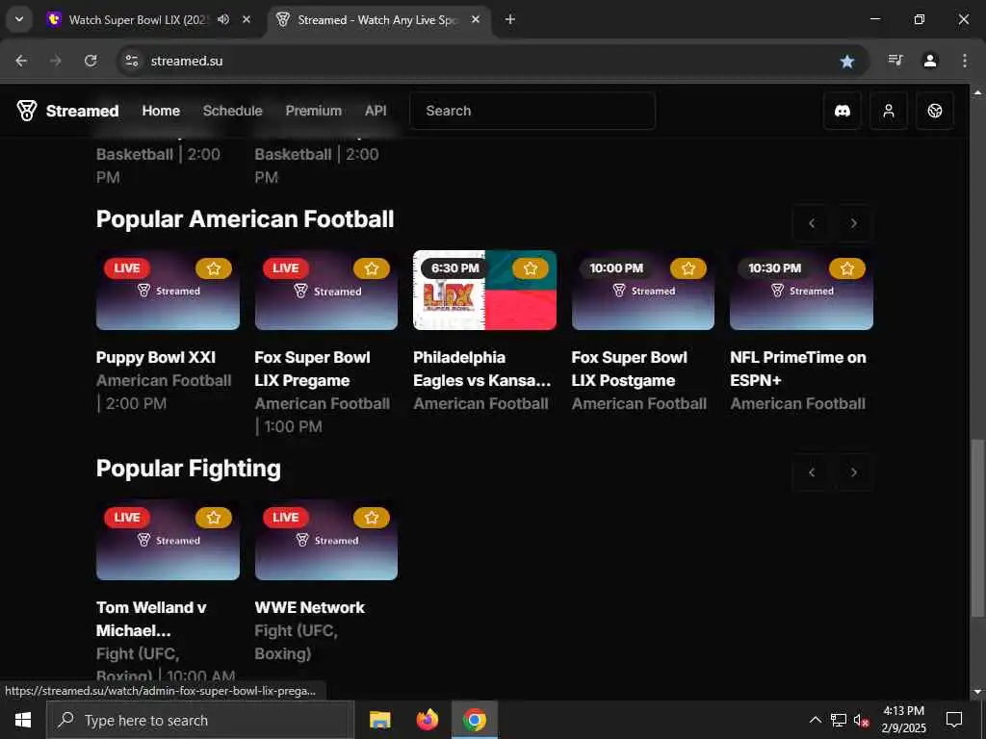This screenshot has width=986, height=739.
Task: Open NFL PrimeTime on ESPN+ thumbnail
Action: click(802, 291)
